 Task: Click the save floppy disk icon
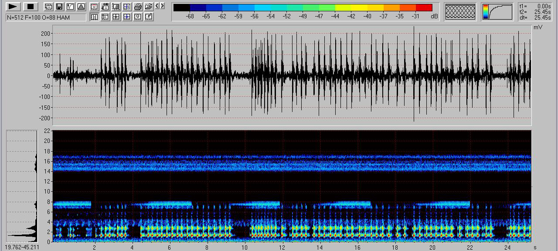59,7
